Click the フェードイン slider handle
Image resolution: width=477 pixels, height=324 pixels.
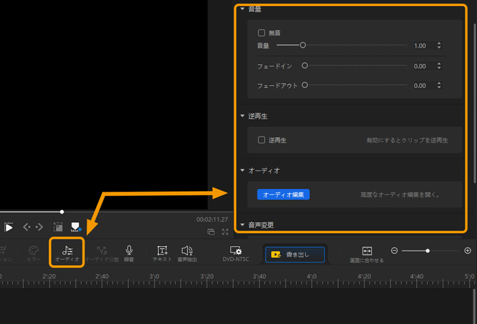305,65
